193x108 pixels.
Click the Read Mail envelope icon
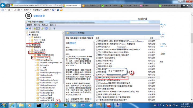pyautogui.click(x=15, y=10)
